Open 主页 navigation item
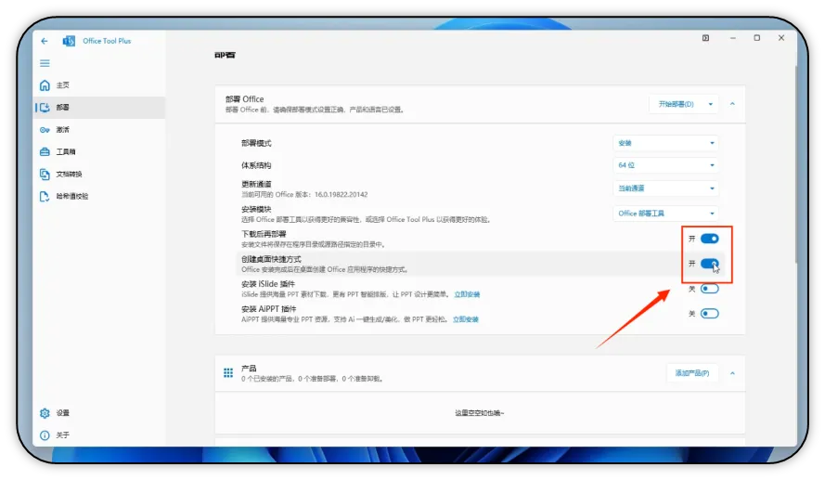The width and height of the screenshot is (825, 480). pyautogui.click(x=99, y=85)
